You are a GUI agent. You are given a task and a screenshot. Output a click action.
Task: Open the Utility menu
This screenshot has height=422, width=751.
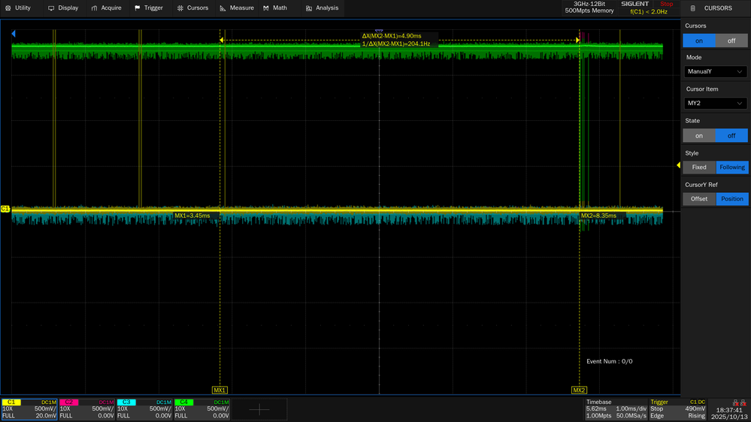coord(18,8)
